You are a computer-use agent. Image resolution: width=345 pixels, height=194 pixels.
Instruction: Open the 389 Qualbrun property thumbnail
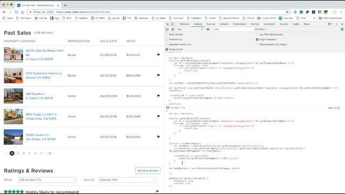pyautogui.click(x=13, y=96)
